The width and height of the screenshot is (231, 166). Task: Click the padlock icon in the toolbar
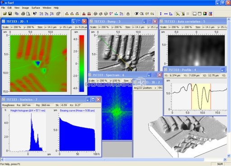coord(128,14)
